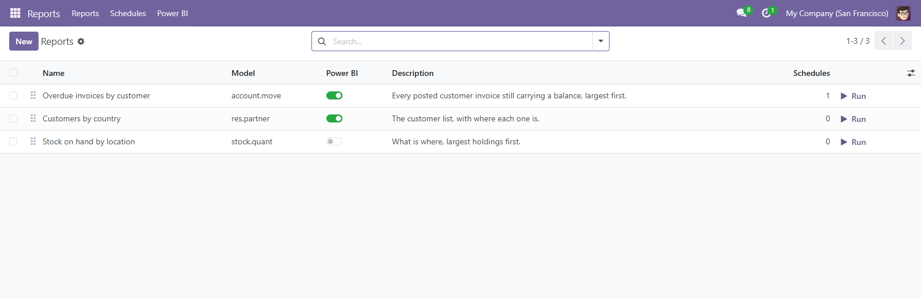Open the Reports menu item
This screenshot has height=299, width=921.
85,13
